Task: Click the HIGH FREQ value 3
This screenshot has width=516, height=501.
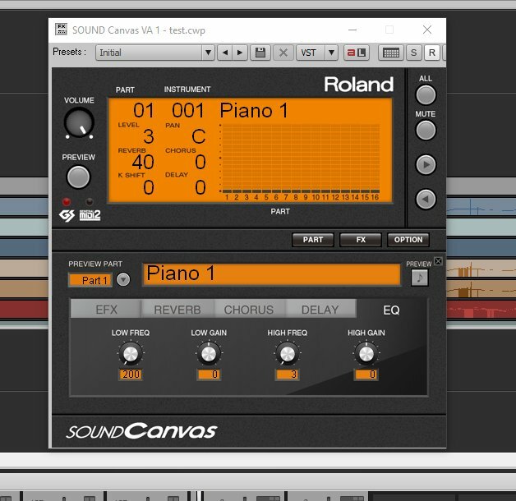Action: [x=288, y=375]
